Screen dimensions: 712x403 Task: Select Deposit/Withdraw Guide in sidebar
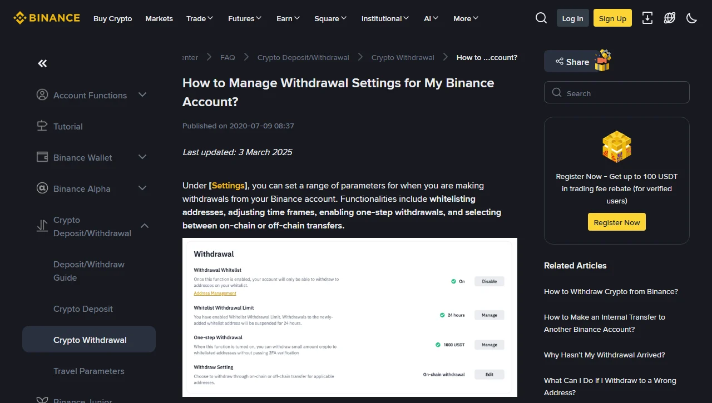pos(89,271)
